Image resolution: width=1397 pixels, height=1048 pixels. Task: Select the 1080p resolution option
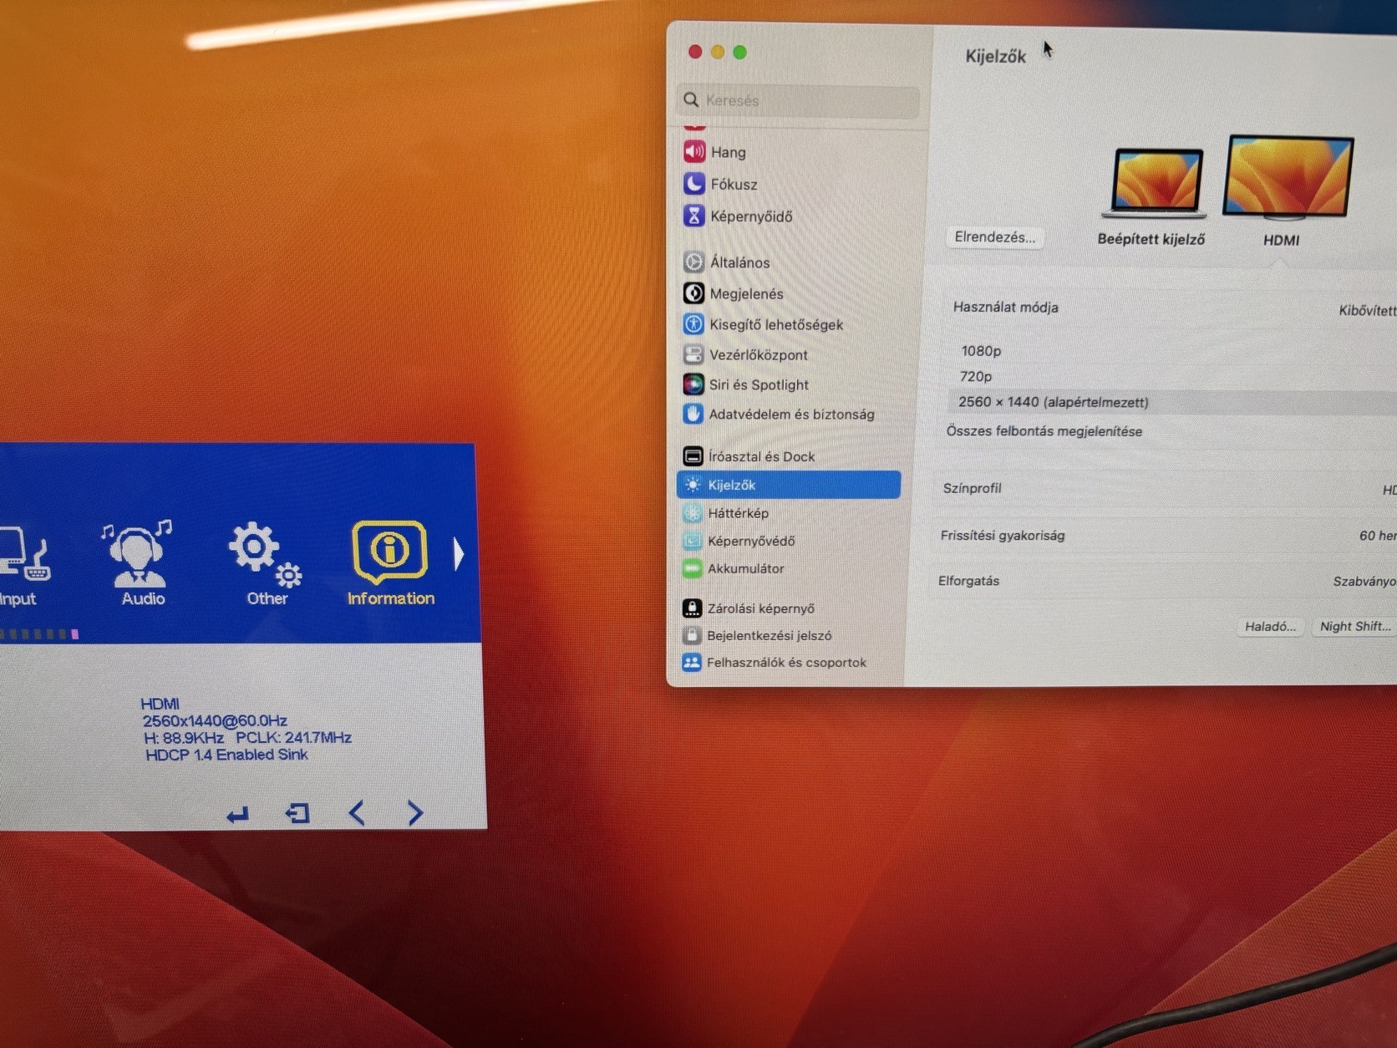coord(981,351)
